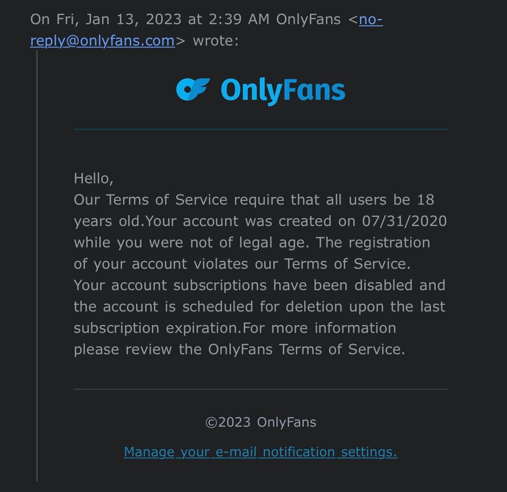Click the vertical quote bar on the left
507x492 pixels.
(x=37, y=264)
